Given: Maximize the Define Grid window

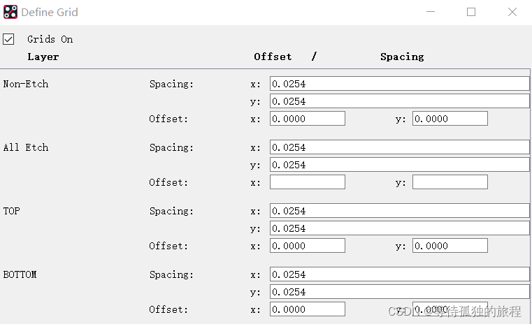Looking at the screenshot, I should 471,12.
